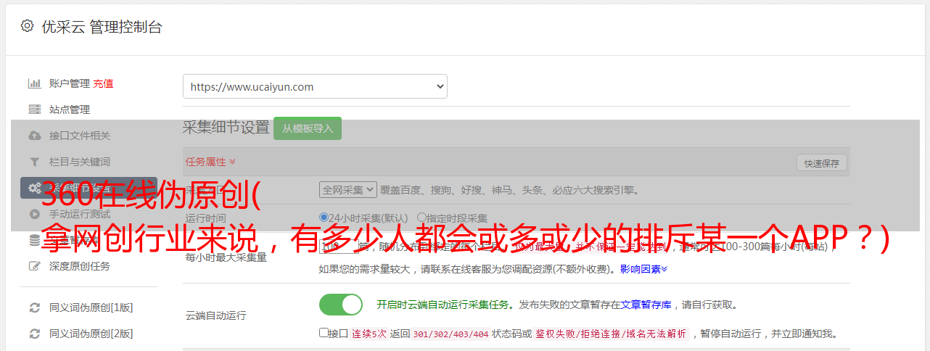Expand the 影响因素 details link
This screenshot has width=930, height=351.
coord(643,269)
